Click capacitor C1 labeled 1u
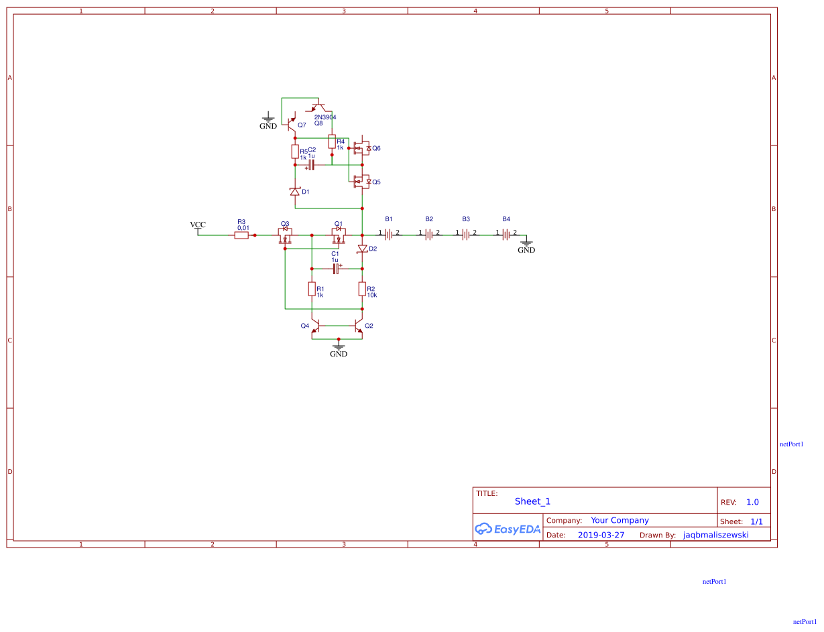Viewport: 824px width, 632px height. [335, 267]
